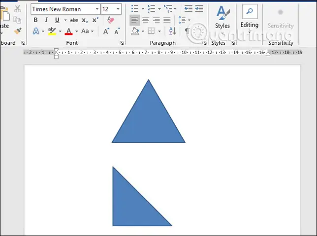Image resolution: width=317 pixels, height=236 pixels.
Task: Click the Copy icon
Action: [17, 20]
